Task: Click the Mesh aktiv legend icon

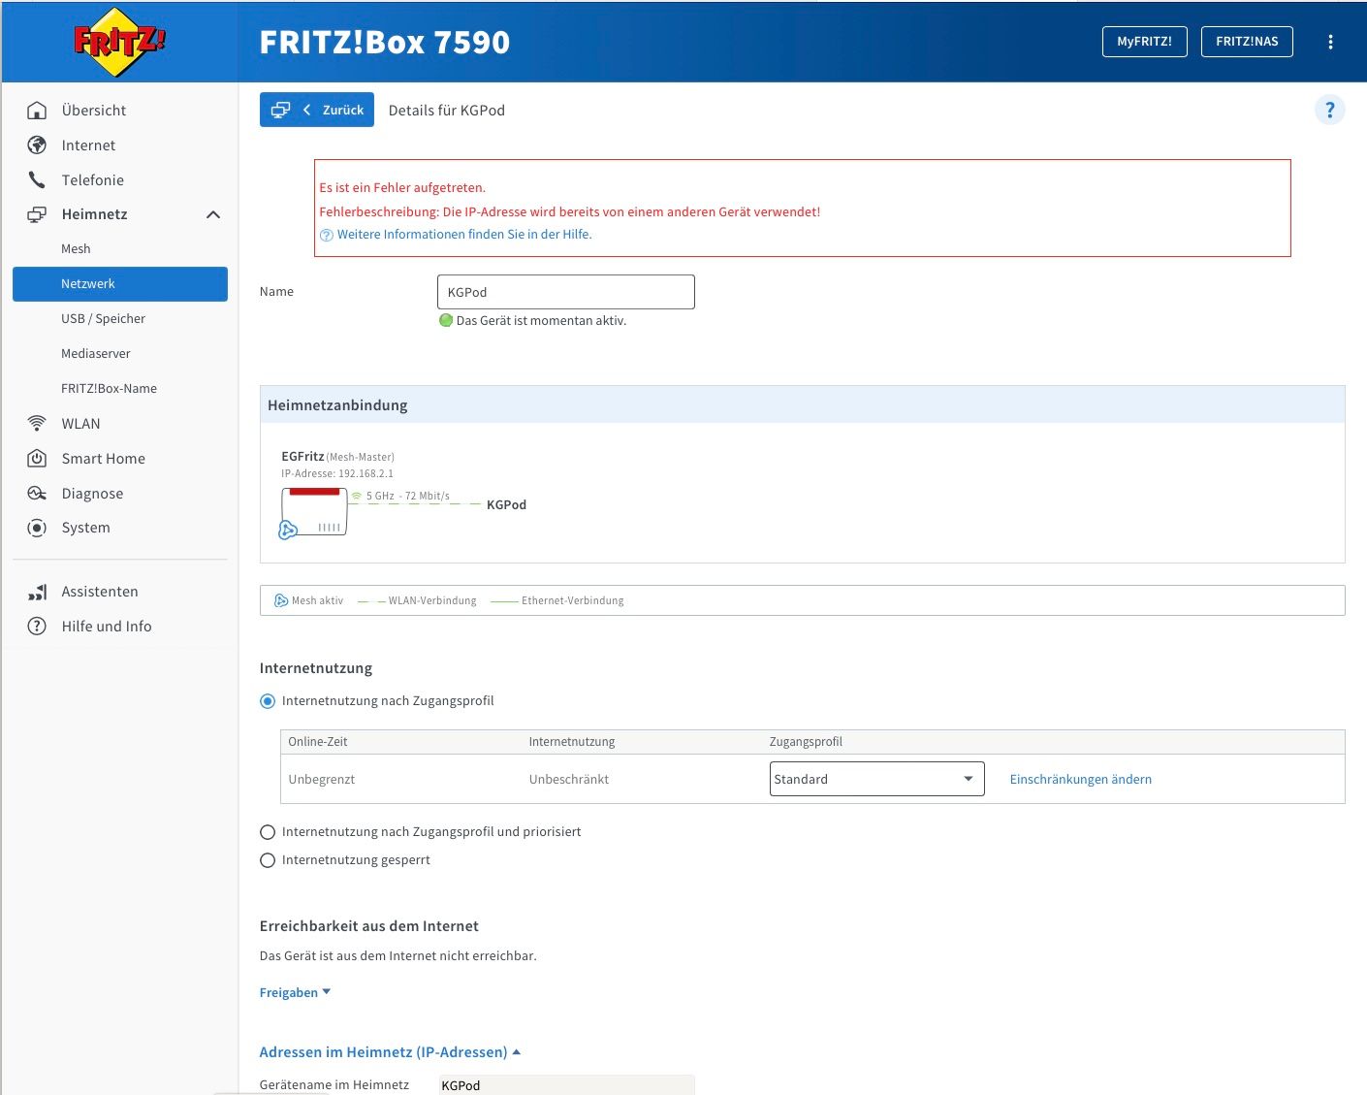Action: point(281,600)
